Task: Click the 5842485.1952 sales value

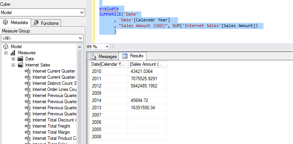Action: 144,86
